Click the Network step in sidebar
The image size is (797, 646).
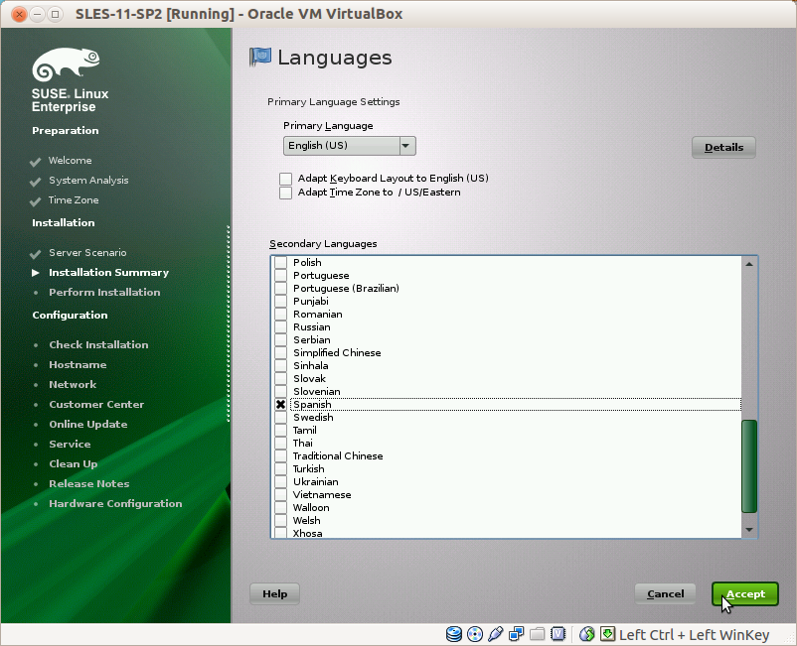[73, 385]
